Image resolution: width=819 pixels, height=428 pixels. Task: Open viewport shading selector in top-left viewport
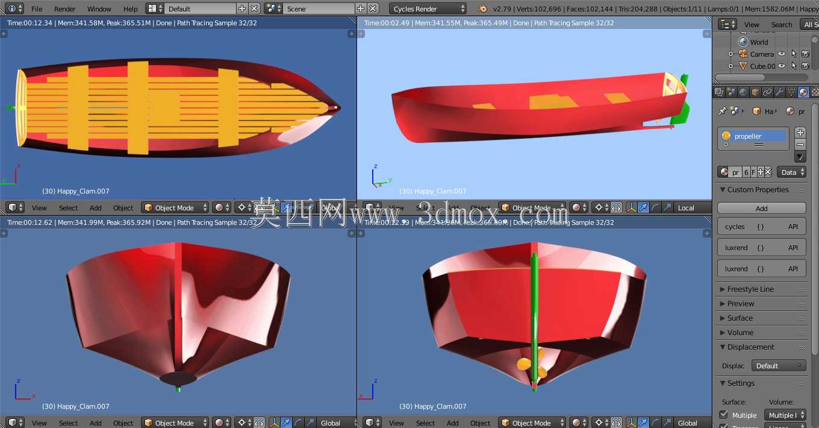[x=223, y=207]
